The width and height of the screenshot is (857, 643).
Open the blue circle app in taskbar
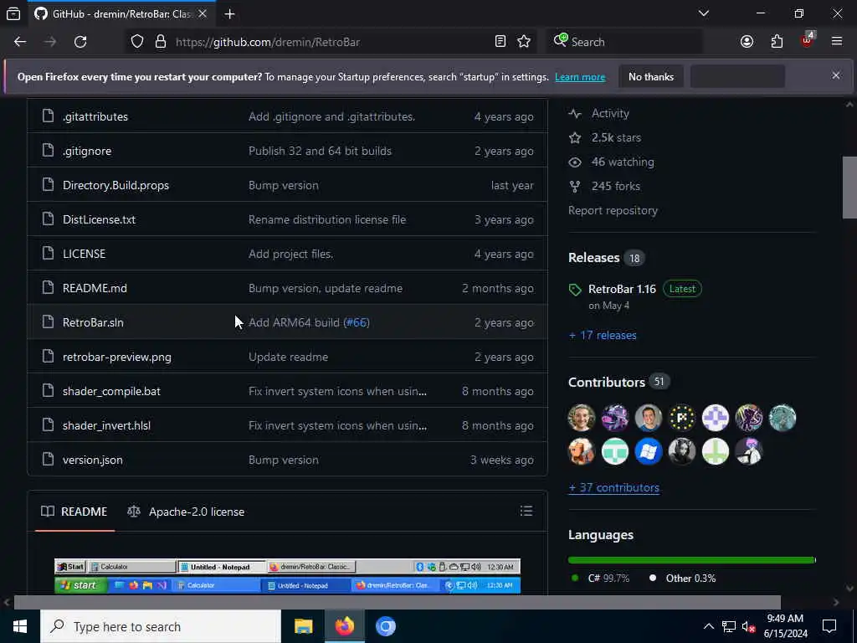385,626
